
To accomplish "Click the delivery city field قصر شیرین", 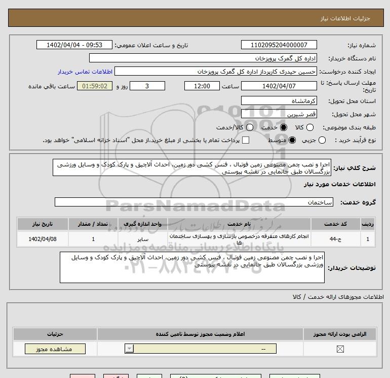I will click(x=279, y=114).
